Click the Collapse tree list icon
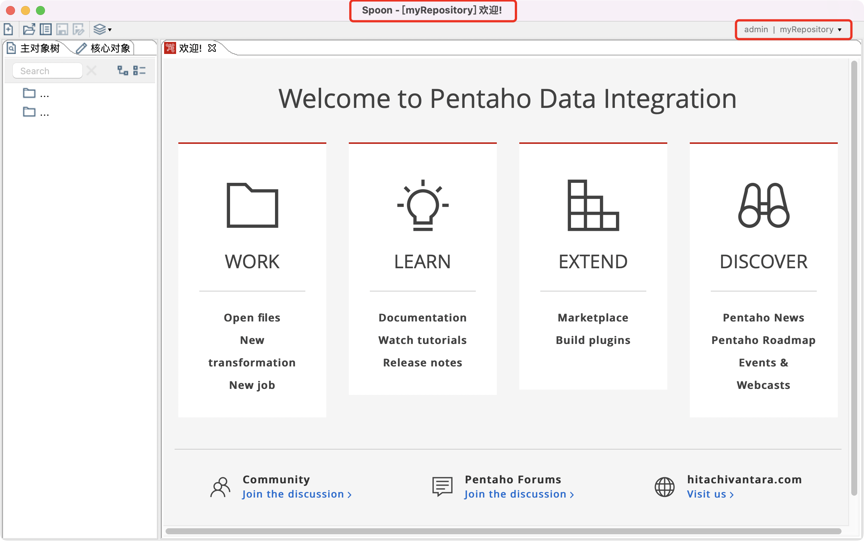This screenshot has height=541, width=864. click(x=139, y=70)
